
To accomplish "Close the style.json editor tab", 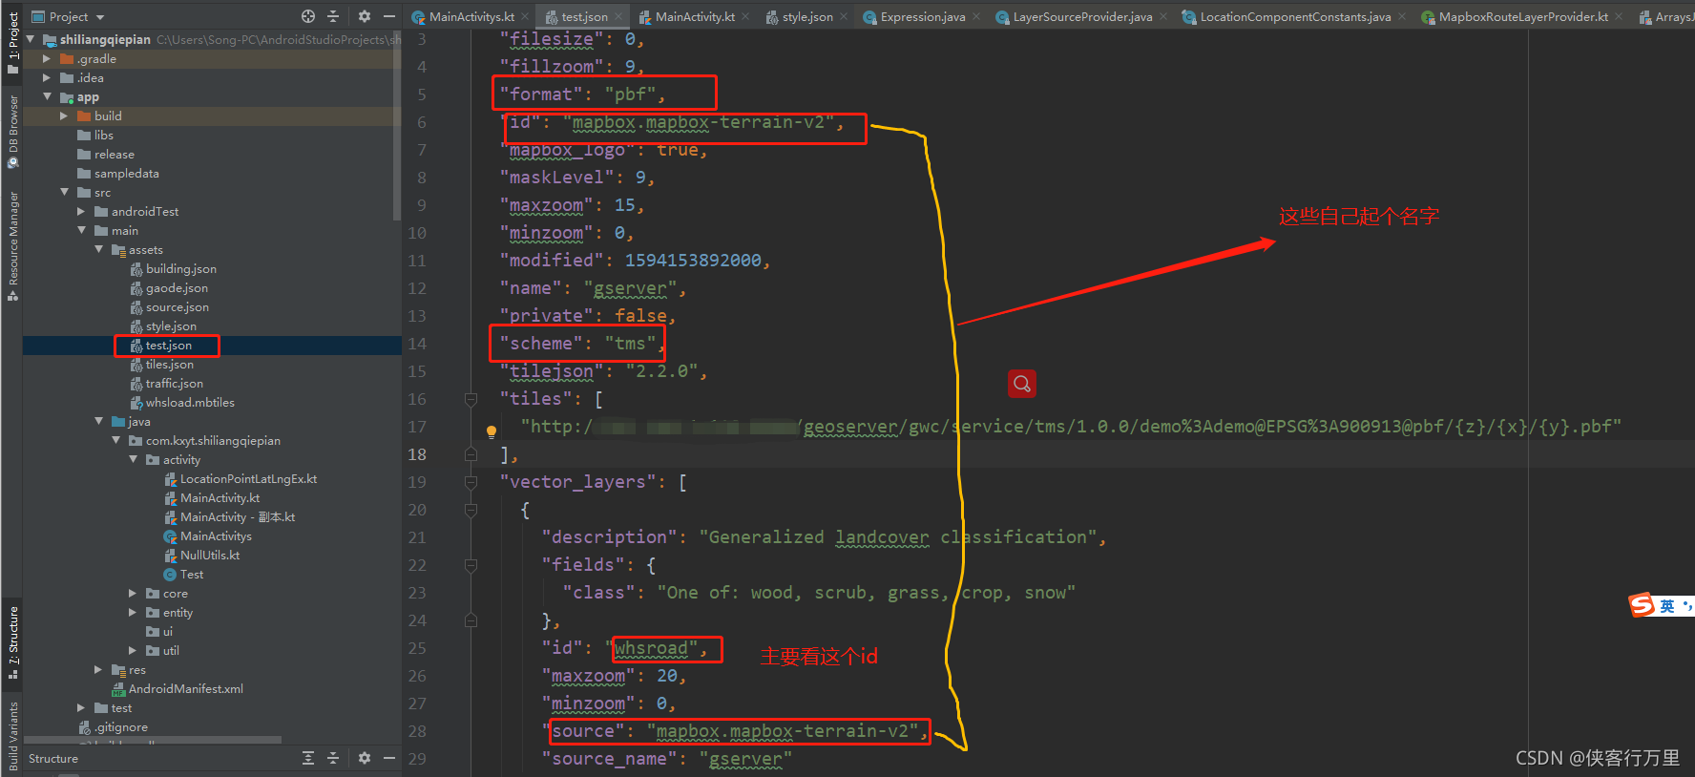I will [x=844, y=16].
